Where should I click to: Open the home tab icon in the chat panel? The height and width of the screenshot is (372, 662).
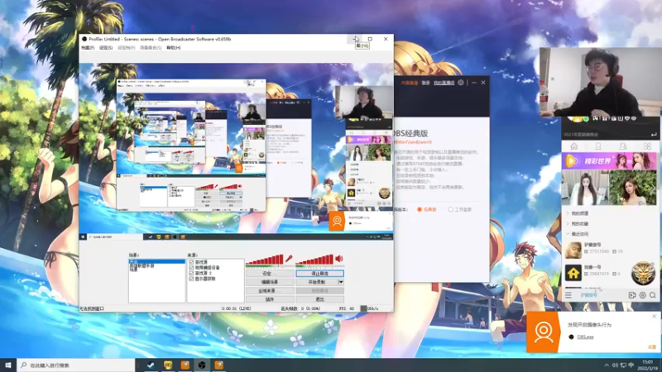coord(573,146)
